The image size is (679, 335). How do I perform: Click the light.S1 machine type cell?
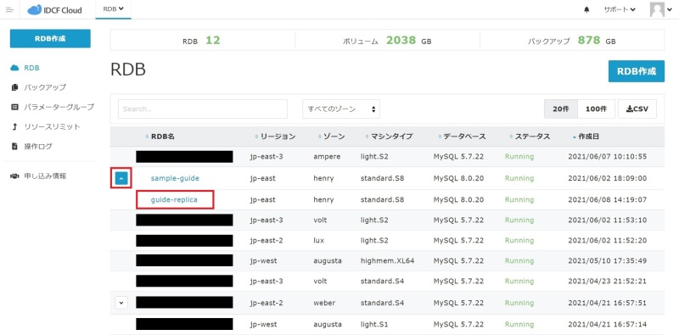click(374, 324)
